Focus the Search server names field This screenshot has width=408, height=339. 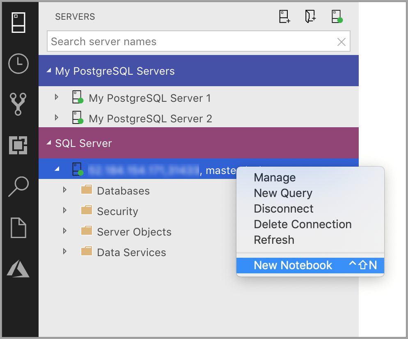pos(199,41)
